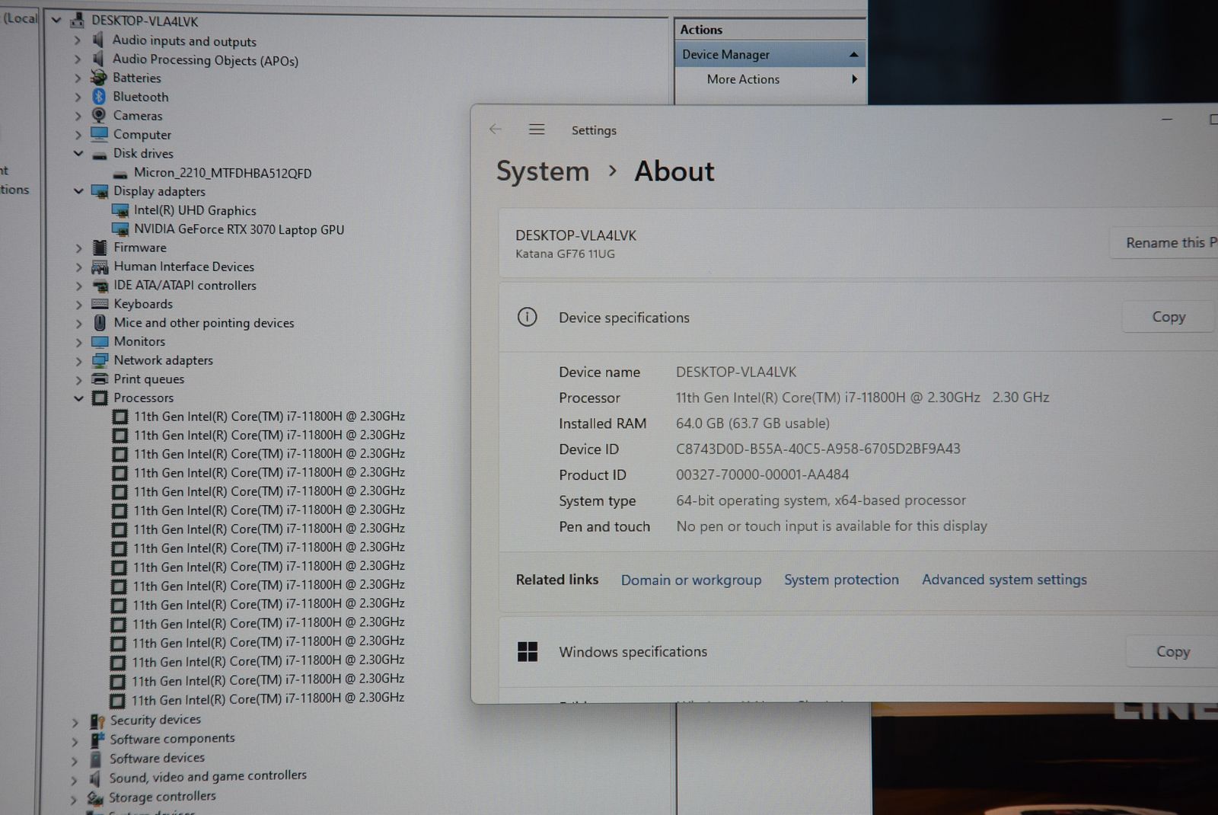Click the Product ID value 00327-70000-00001-AA484
1218x815 pixels.
coord(762,475)
